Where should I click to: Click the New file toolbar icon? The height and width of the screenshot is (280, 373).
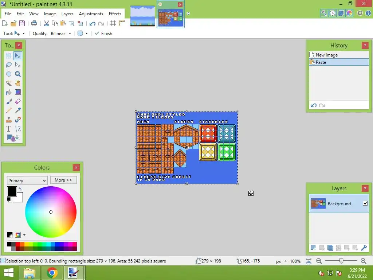pos(4,23)
